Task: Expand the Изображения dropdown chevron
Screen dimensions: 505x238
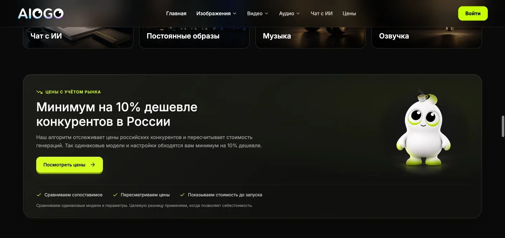Action: (x=235, y=14)
